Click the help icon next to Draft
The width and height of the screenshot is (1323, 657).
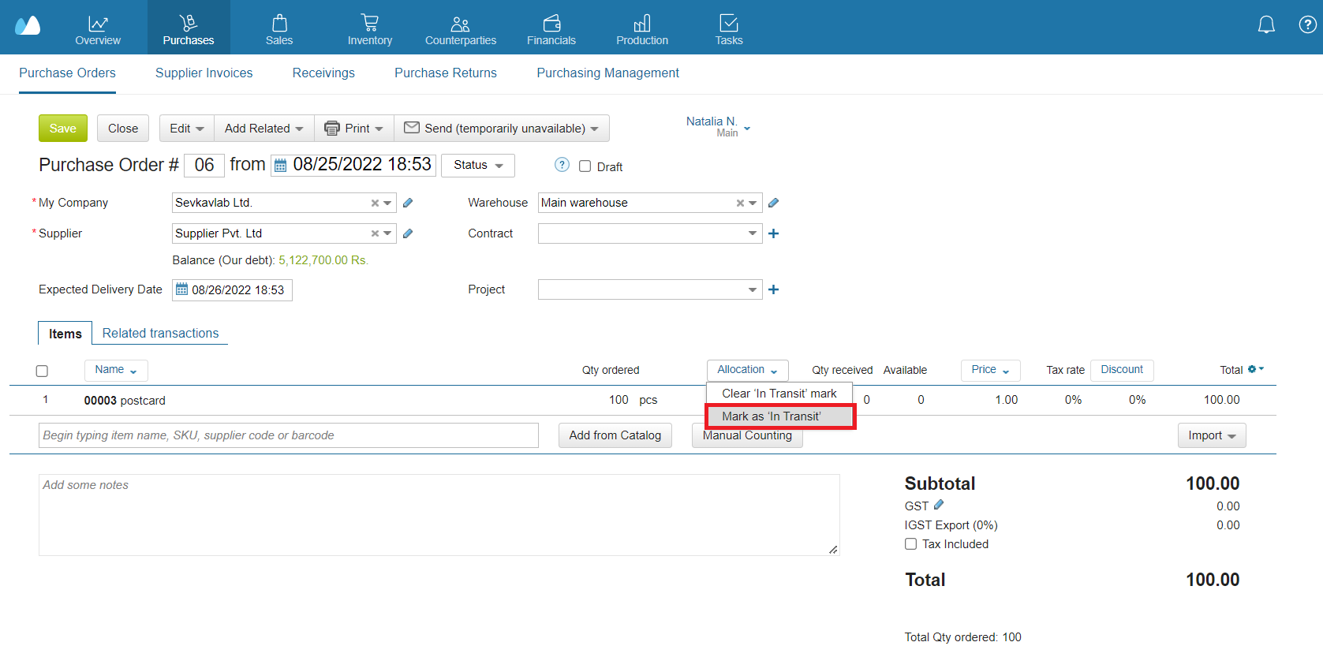click(562, 165)
